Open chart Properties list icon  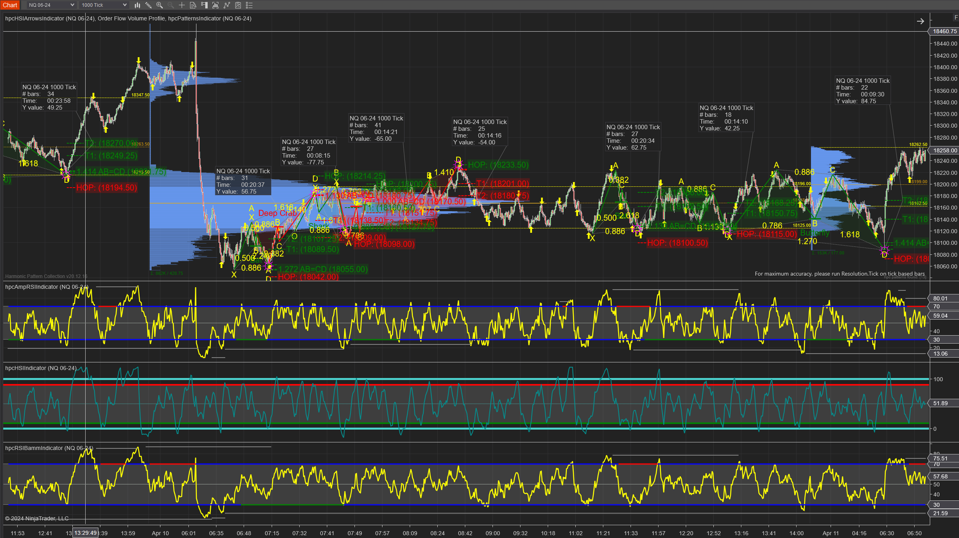point(249,5)
